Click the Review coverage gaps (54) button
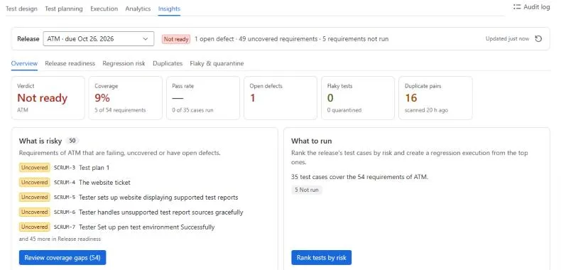 coord(62,257)
